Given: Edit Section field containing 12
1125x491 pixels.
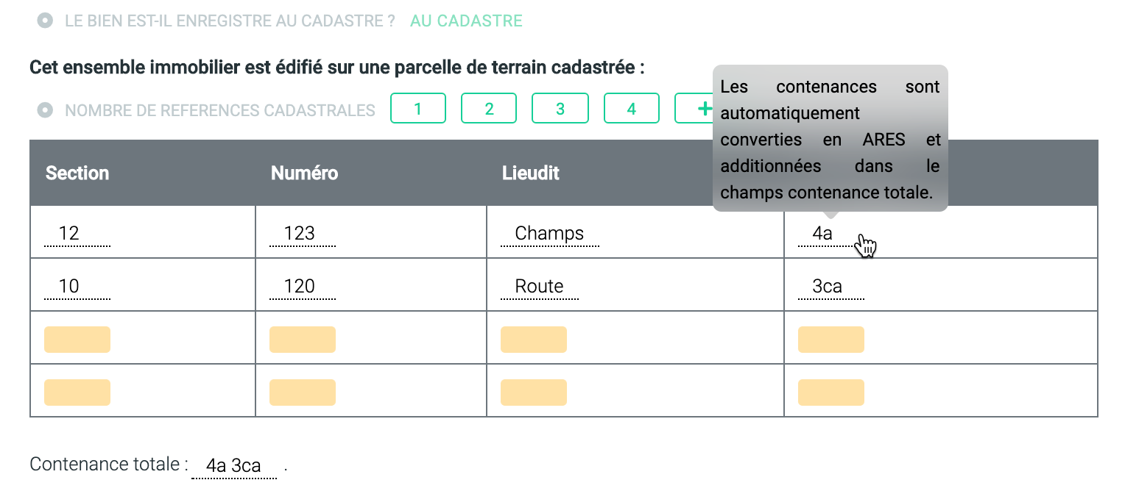Looking at the screenshot, I should click(77, 234).
